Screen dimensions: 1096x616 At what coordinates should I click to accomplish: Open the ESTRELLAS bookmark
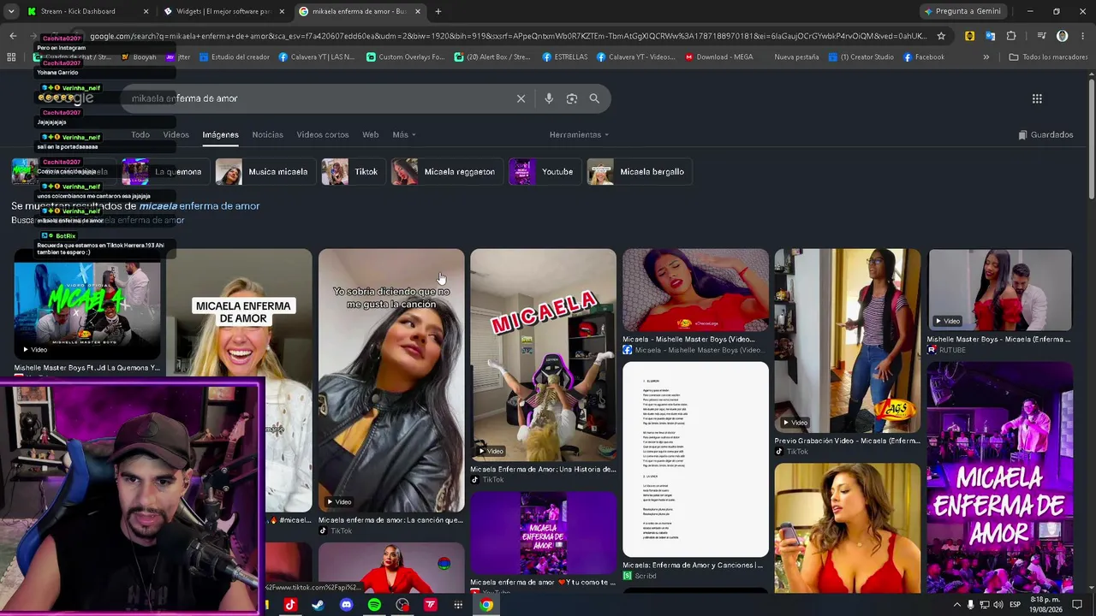coord(565,57)
